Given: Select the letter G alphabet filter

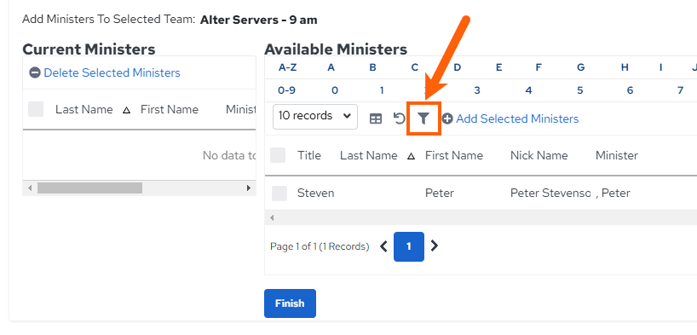Looking at the screenshot, I should [x=580, y=67].
